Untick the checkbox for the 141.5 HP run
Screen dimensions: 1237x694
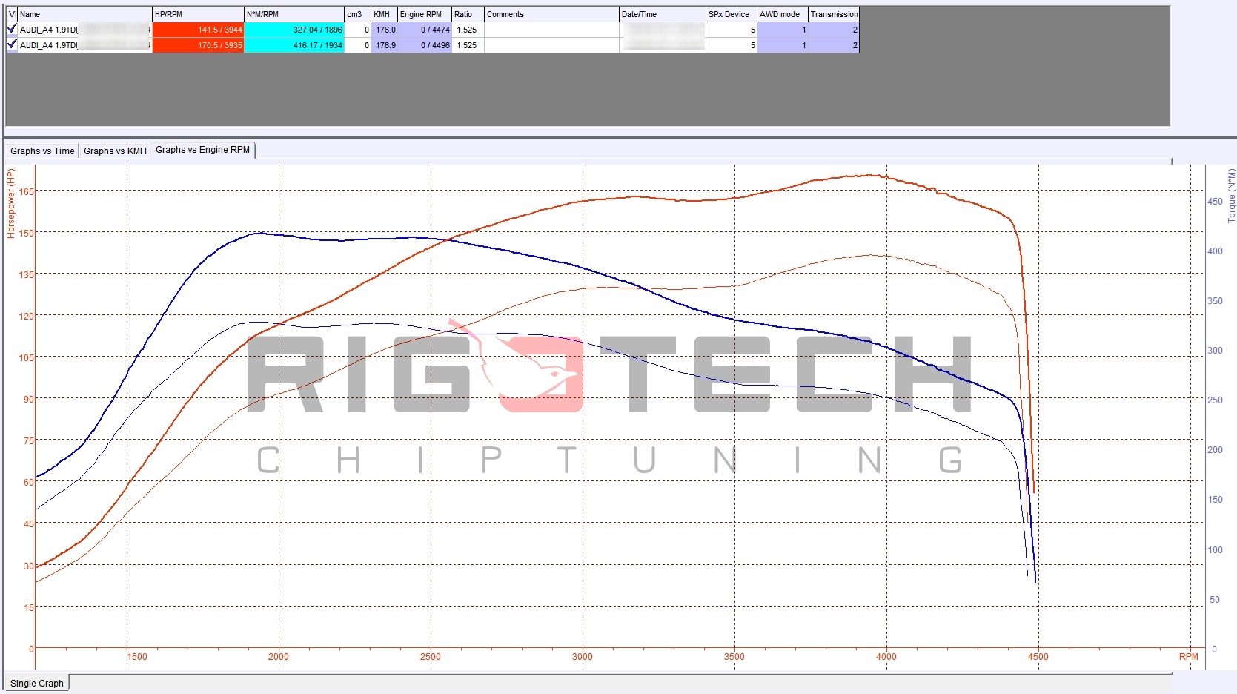12,29
